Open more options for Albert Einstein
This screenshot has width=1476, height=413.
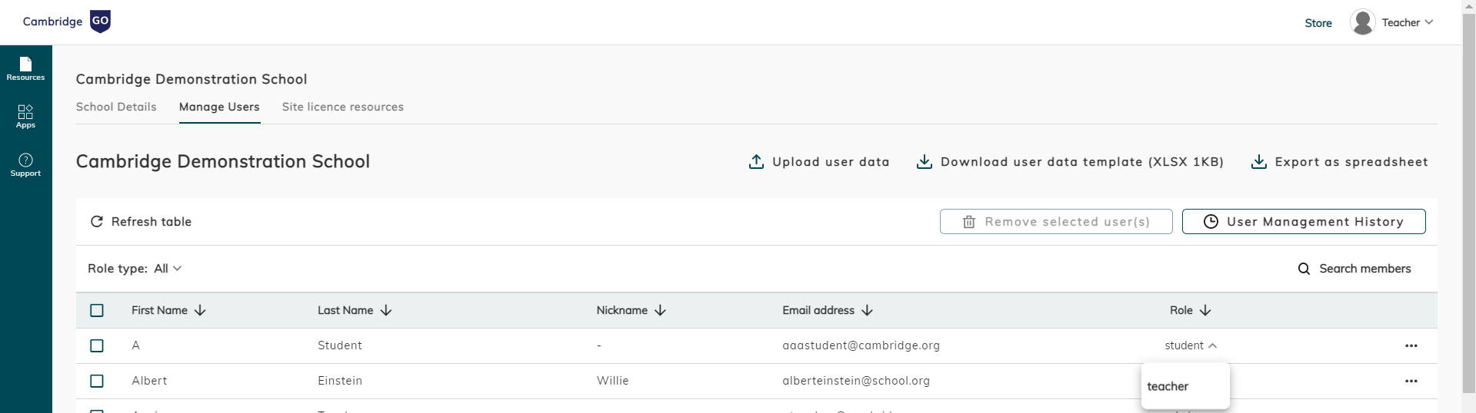[1411, 381]
